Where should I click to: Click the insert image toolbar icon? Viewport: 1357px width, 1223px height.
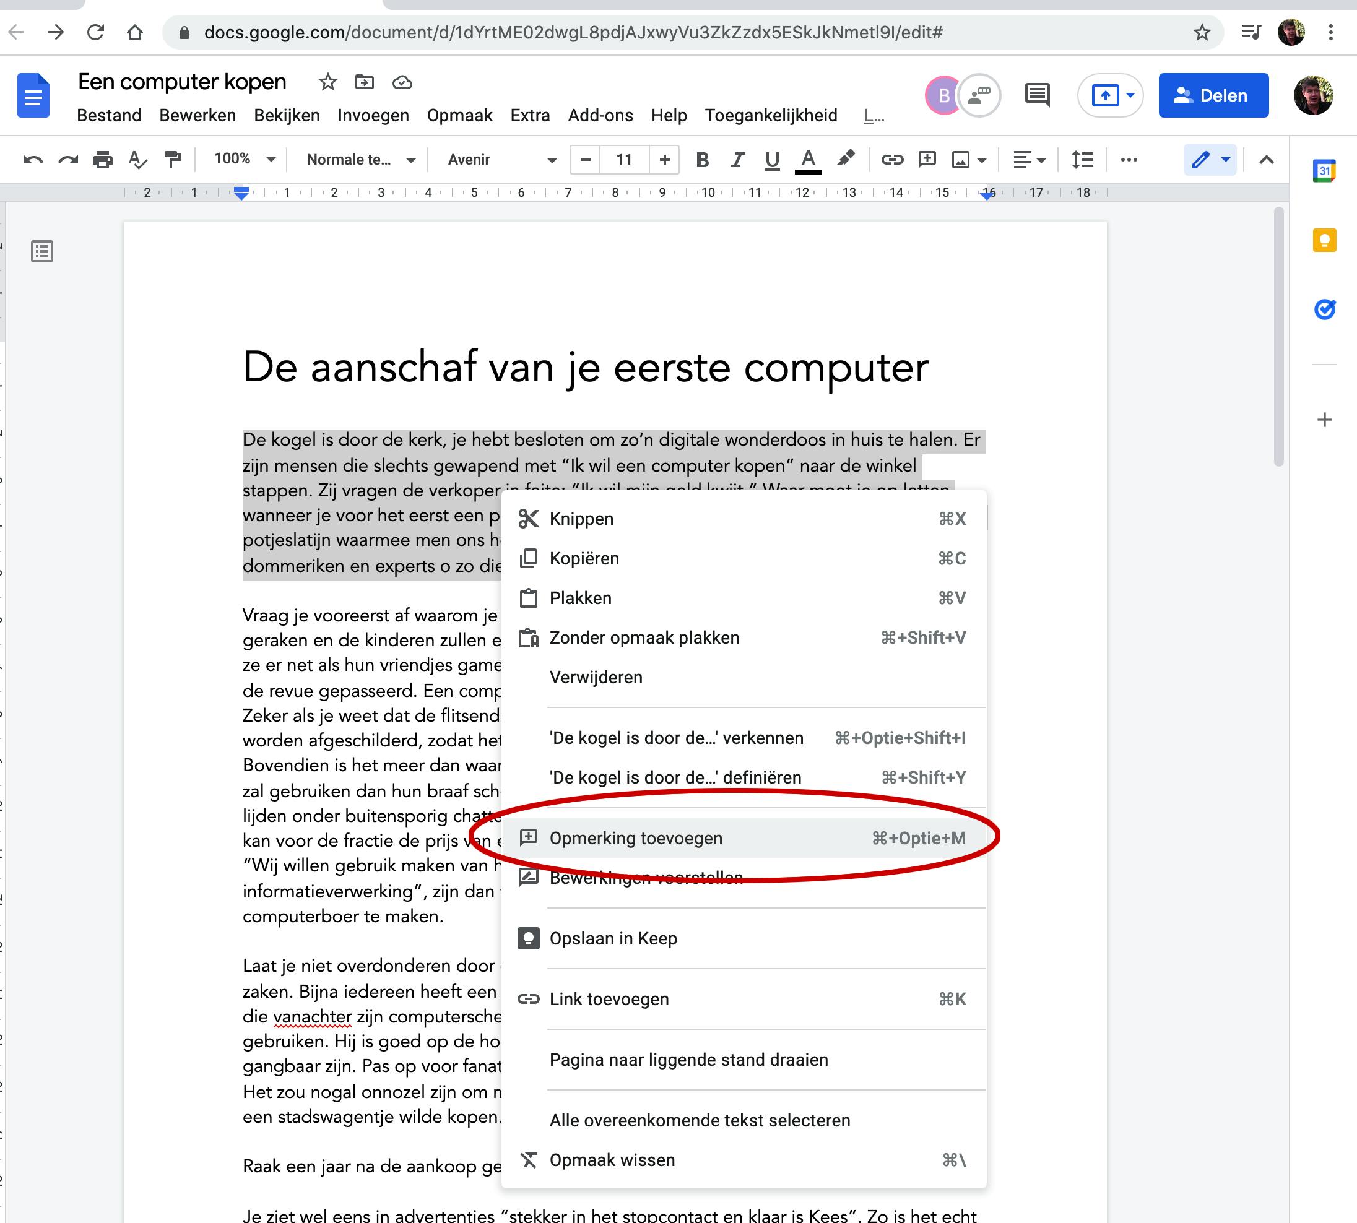point(961,159)
